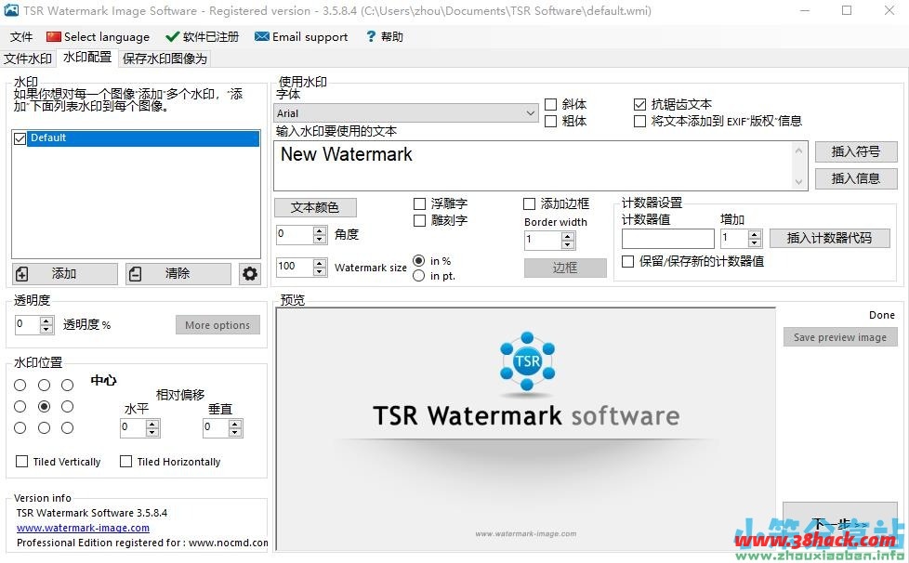
Task: Enable Tiled Vertically checkbox
Action: [x=21, y=461]
